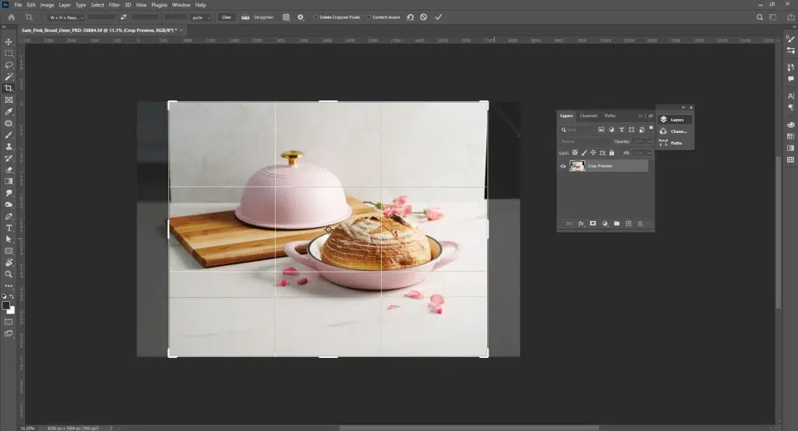Viewport: 798px width, 431px height.
Task: Add a layer style fx
Action: [x=581, y=223]
